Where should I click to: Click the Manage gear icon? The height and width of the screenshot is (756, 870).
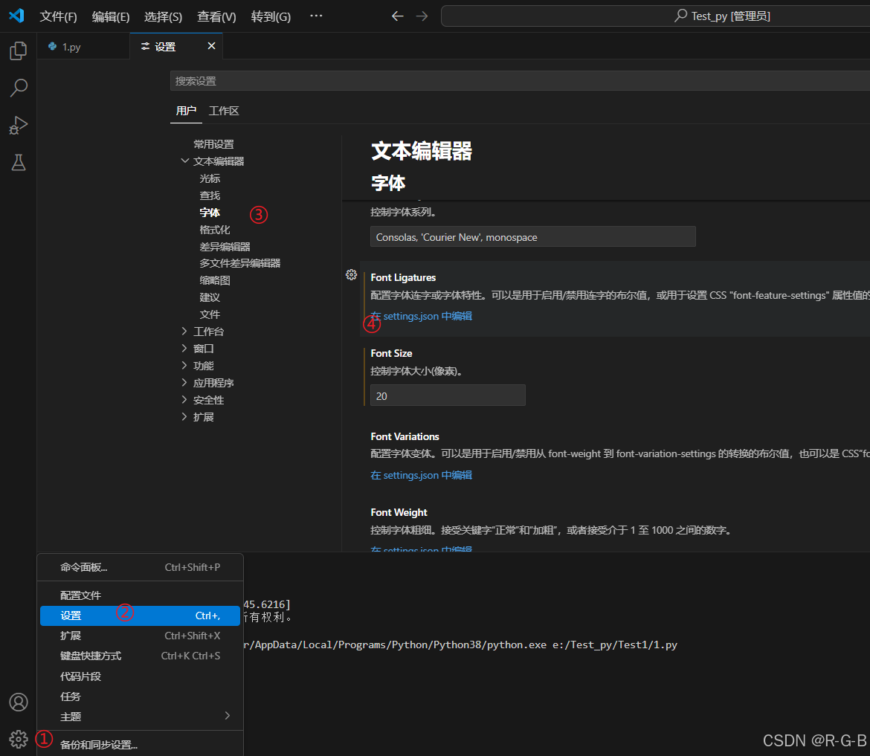(19, 739)
